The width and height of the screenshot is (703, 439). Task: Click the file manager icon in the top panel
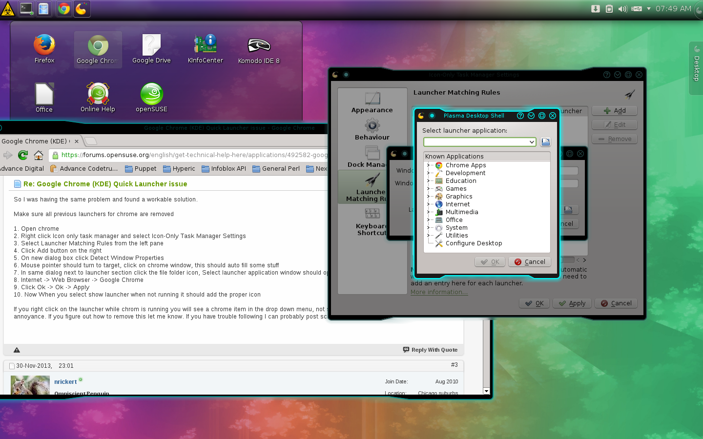[x=43, y=9]
